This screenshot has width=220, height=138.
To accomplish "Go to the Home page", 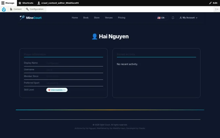I will pyautogui.click(x=75, y=18).
